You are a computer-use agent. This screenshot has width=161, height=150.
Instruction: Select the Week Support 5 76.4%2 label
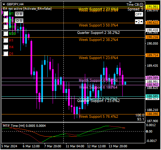pyautogui.click(x=98, y=116)
